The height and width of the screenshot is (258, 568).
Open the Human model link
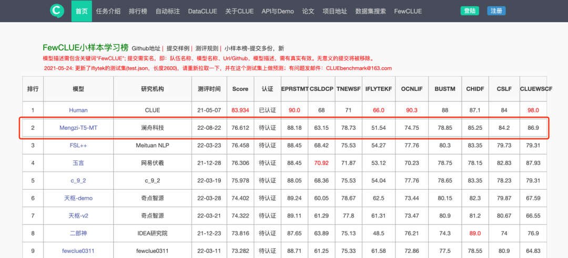(x=78, y=110)
